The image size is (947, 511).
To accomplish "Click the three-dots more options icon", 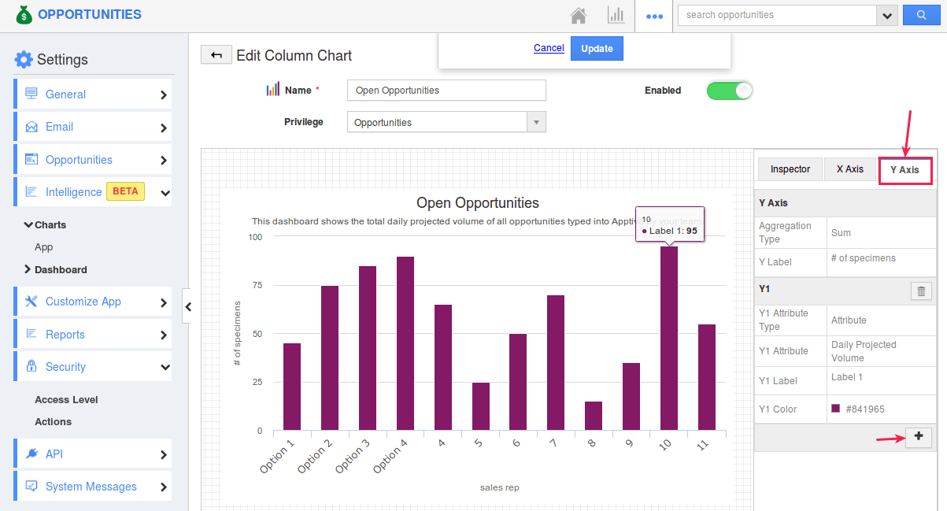I will coord(654,16).
